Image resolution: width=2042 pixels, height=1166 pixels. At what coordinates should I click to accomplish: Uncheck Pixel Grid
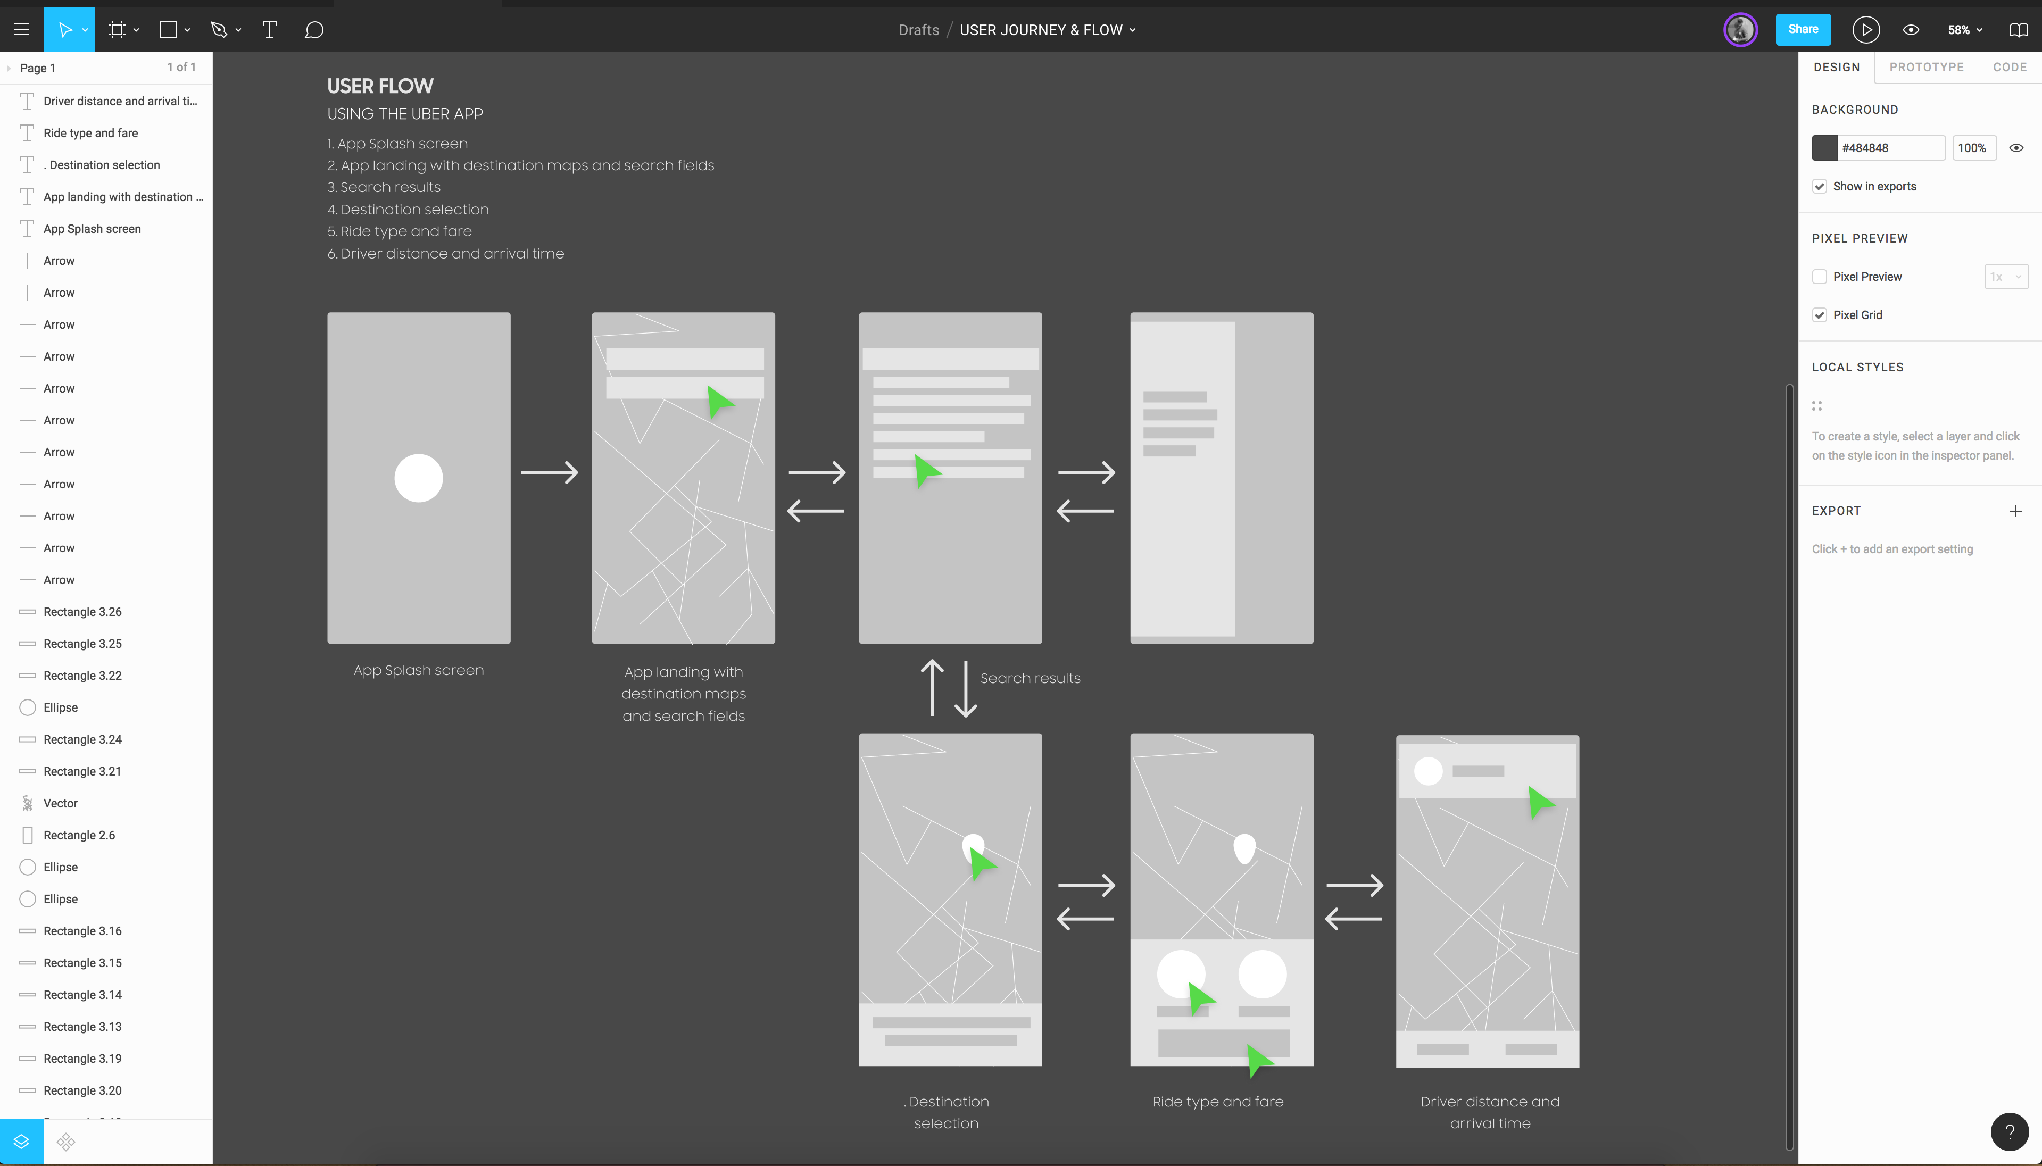[x=1820, y=315]
